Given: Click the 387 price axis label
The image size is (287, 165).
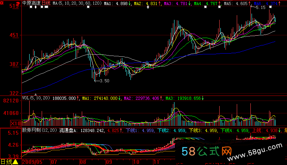Looking at the screenshot, I should coord(14,64).
